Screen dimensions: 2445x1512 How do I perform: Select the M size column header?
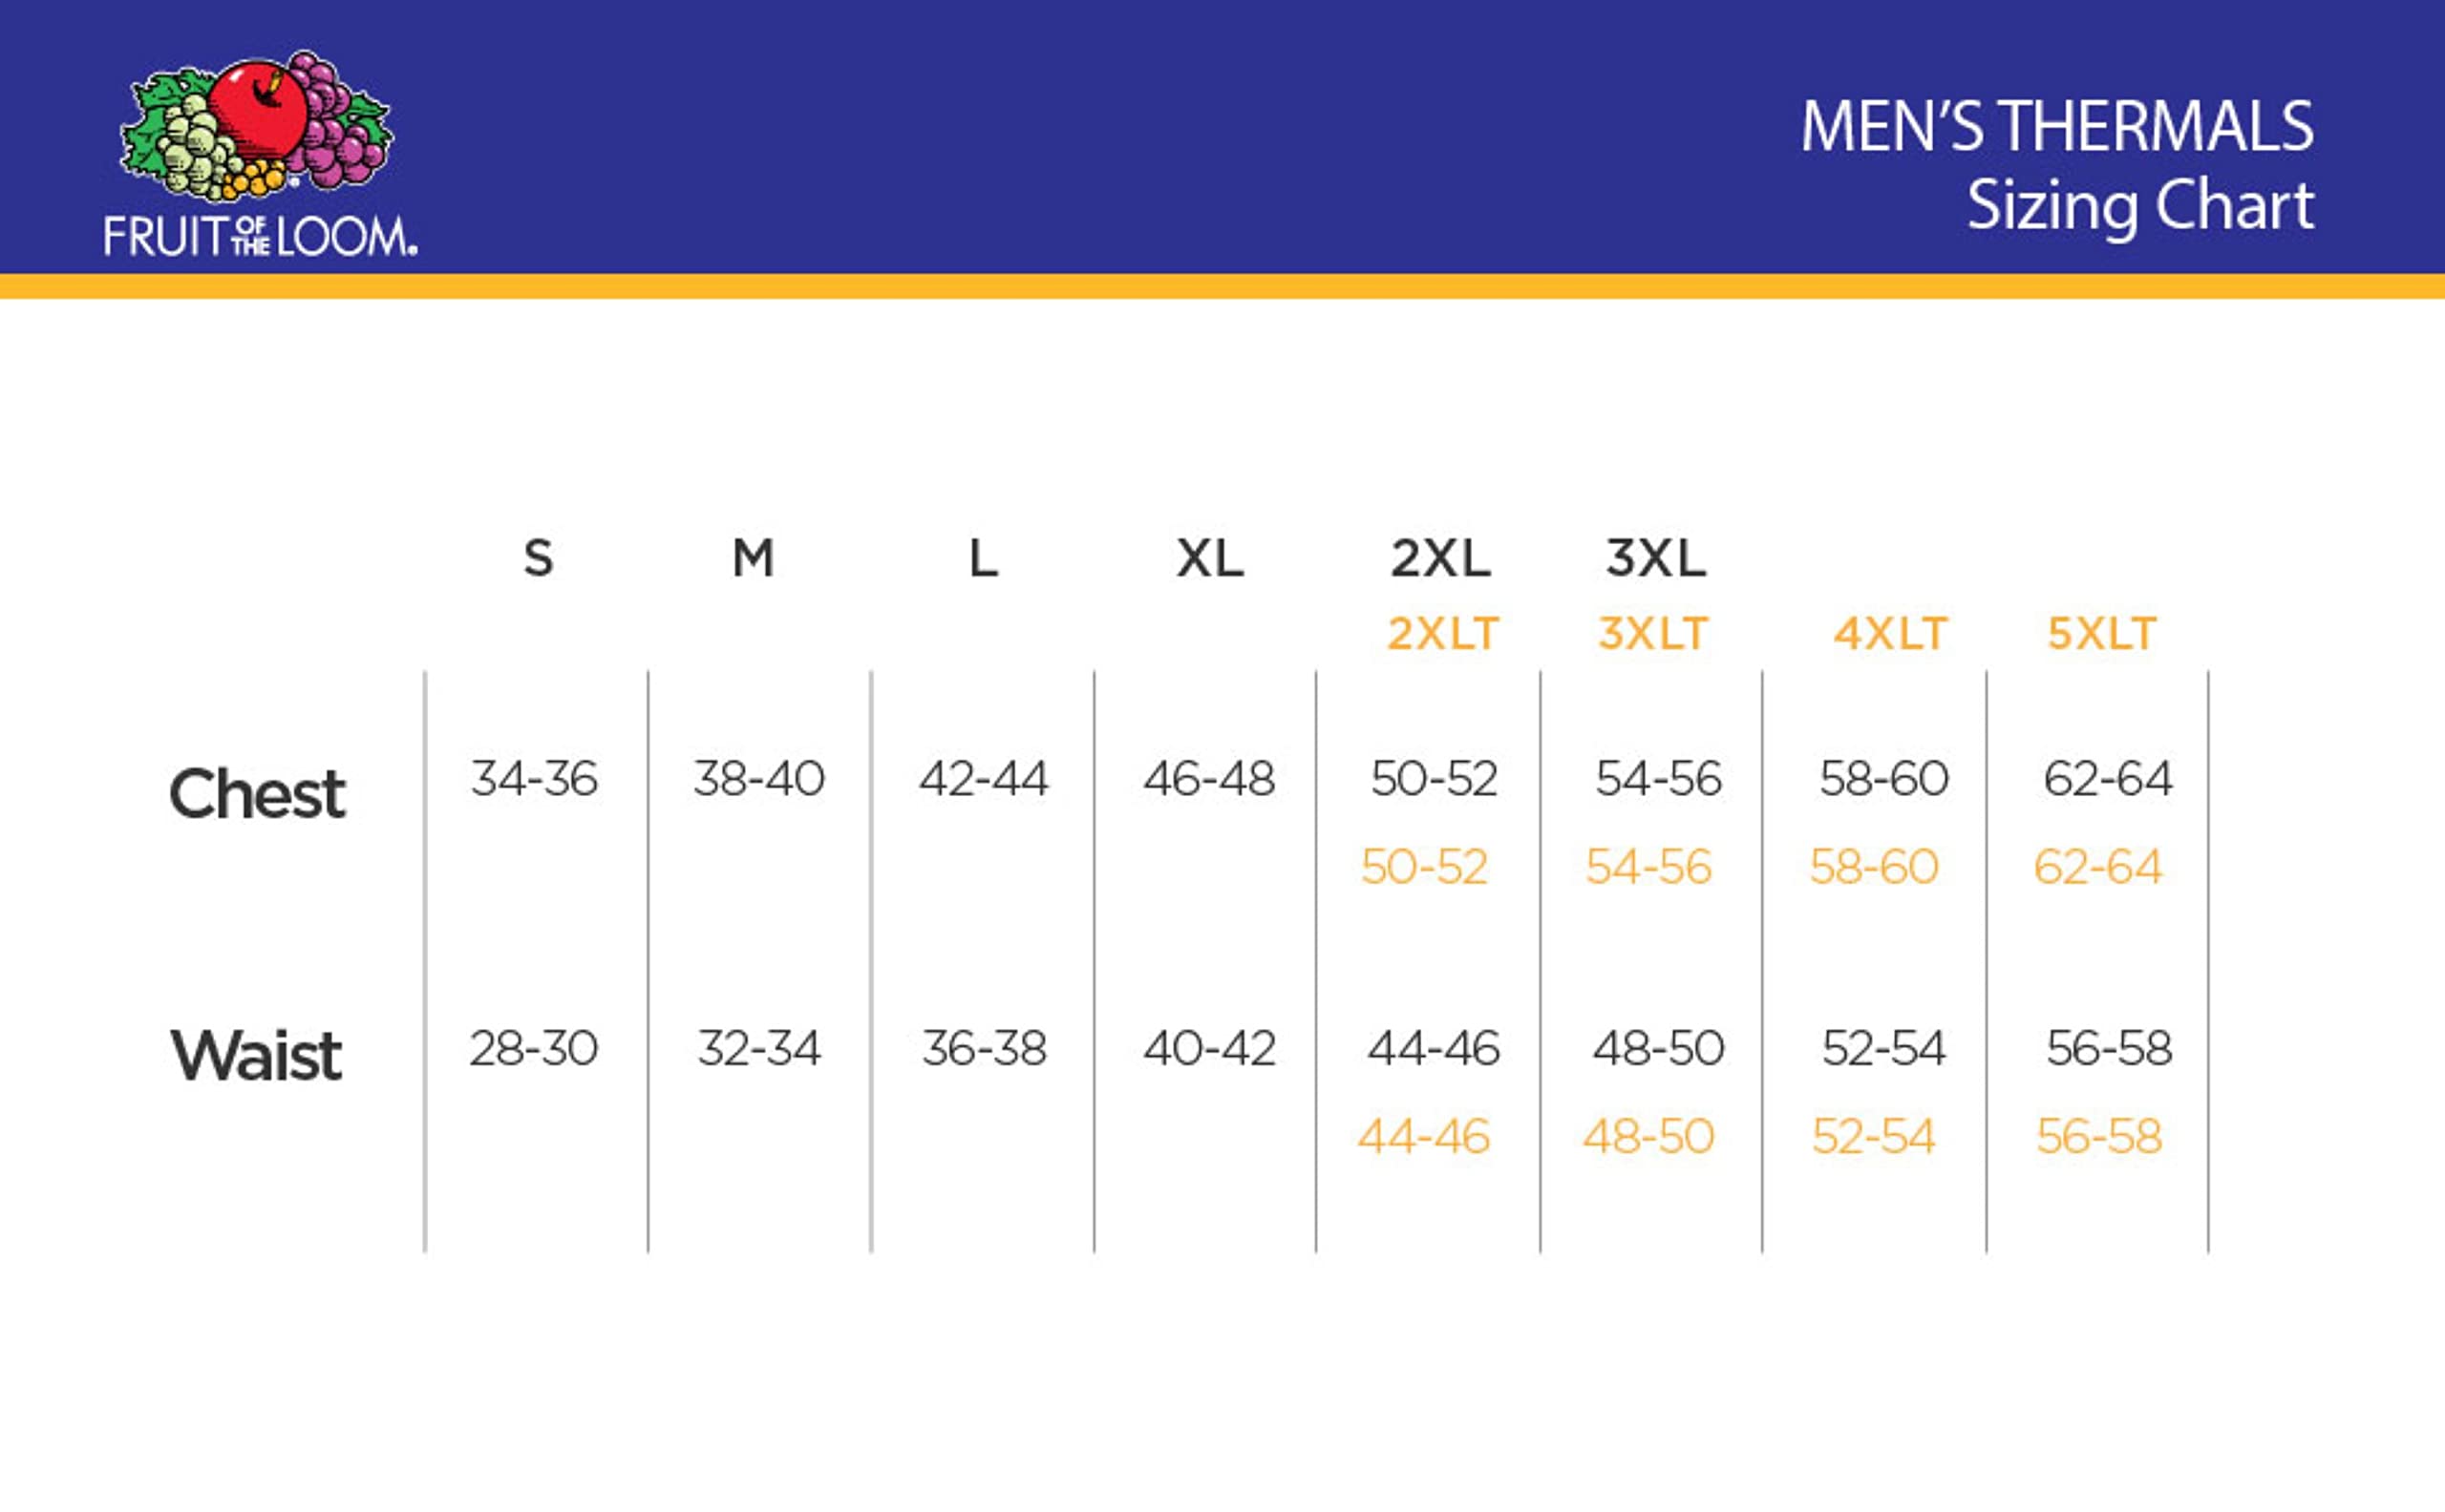(x=754, y=558)
